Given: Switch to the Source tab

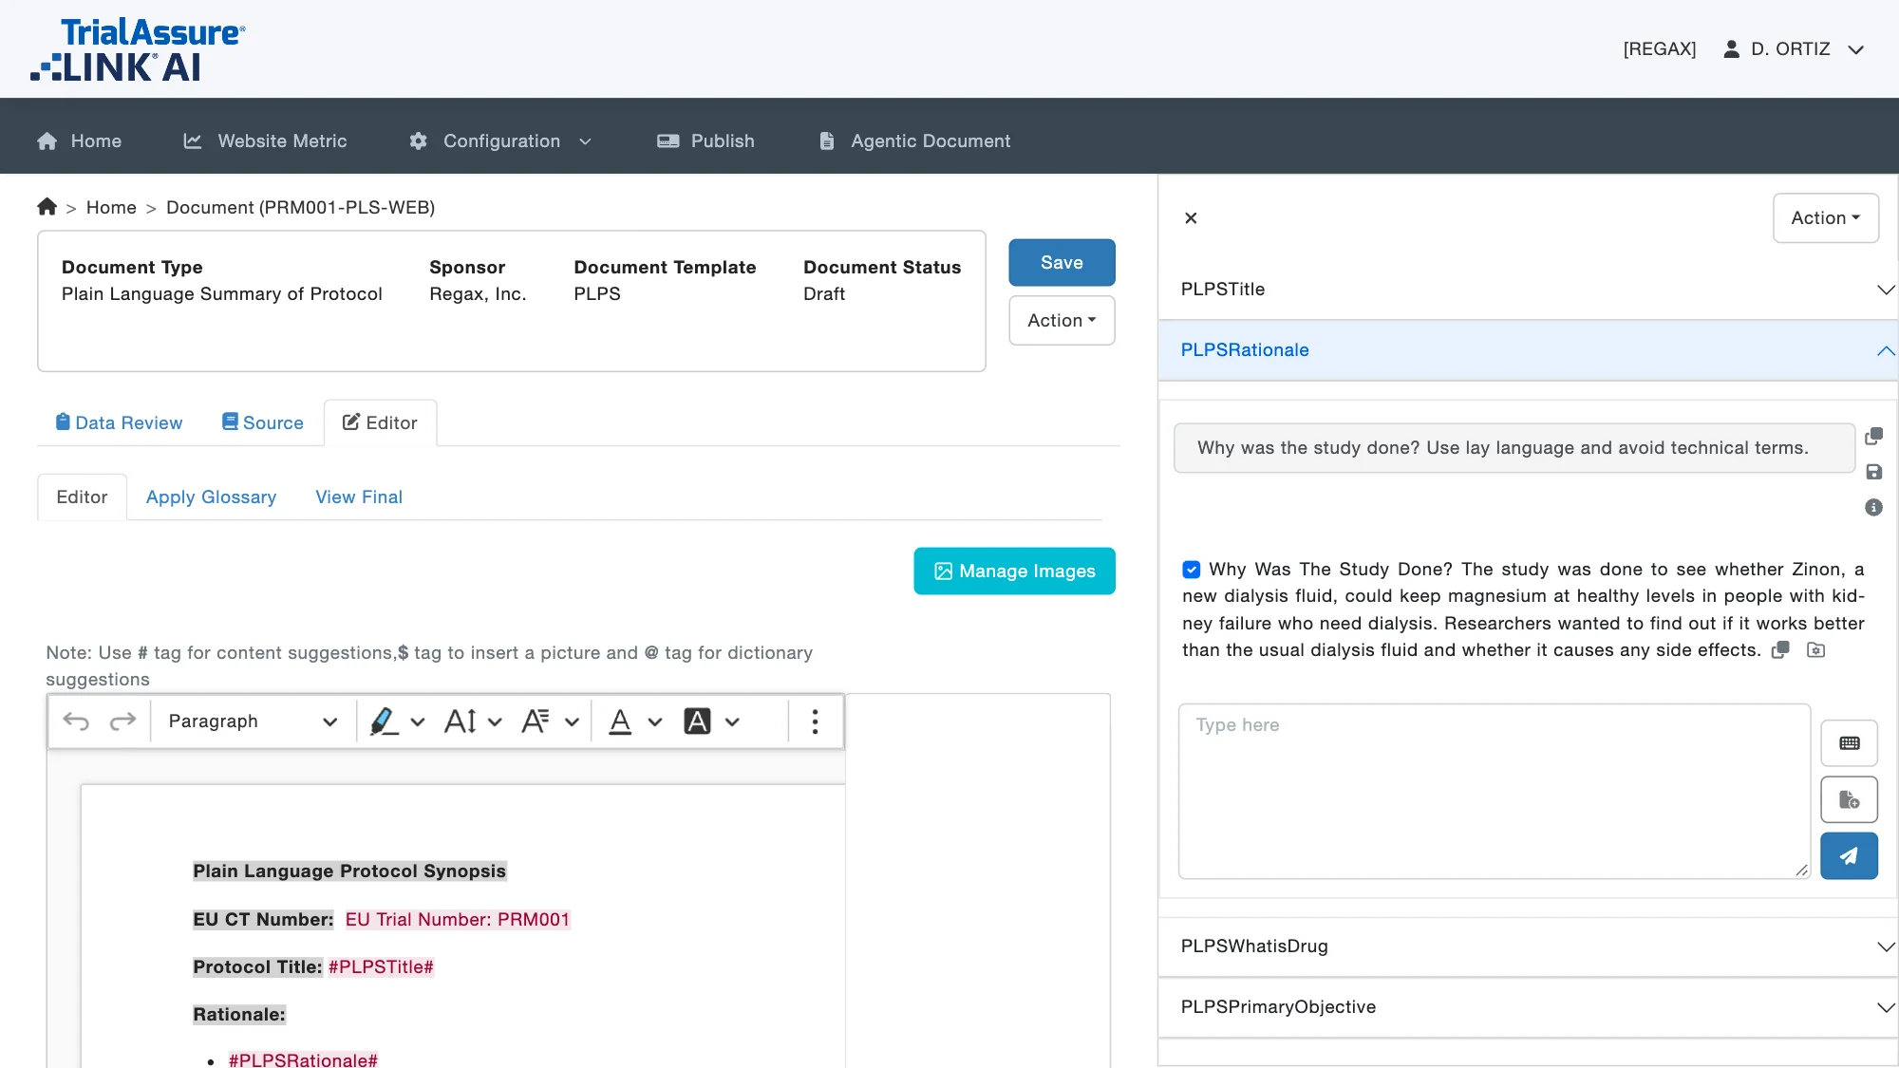Looking at the screenshot, I should [x=262, y=423].
